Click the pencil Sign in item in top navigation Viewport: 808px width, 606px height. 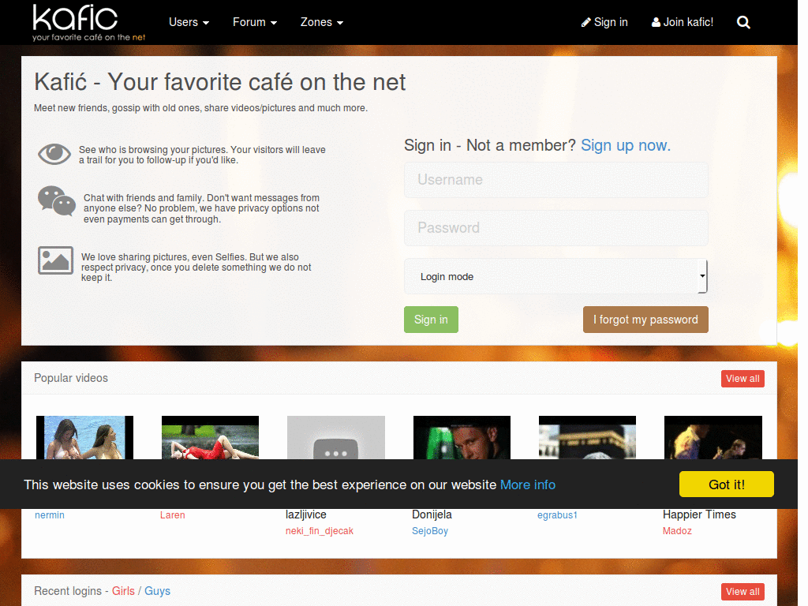pos(604,22)
